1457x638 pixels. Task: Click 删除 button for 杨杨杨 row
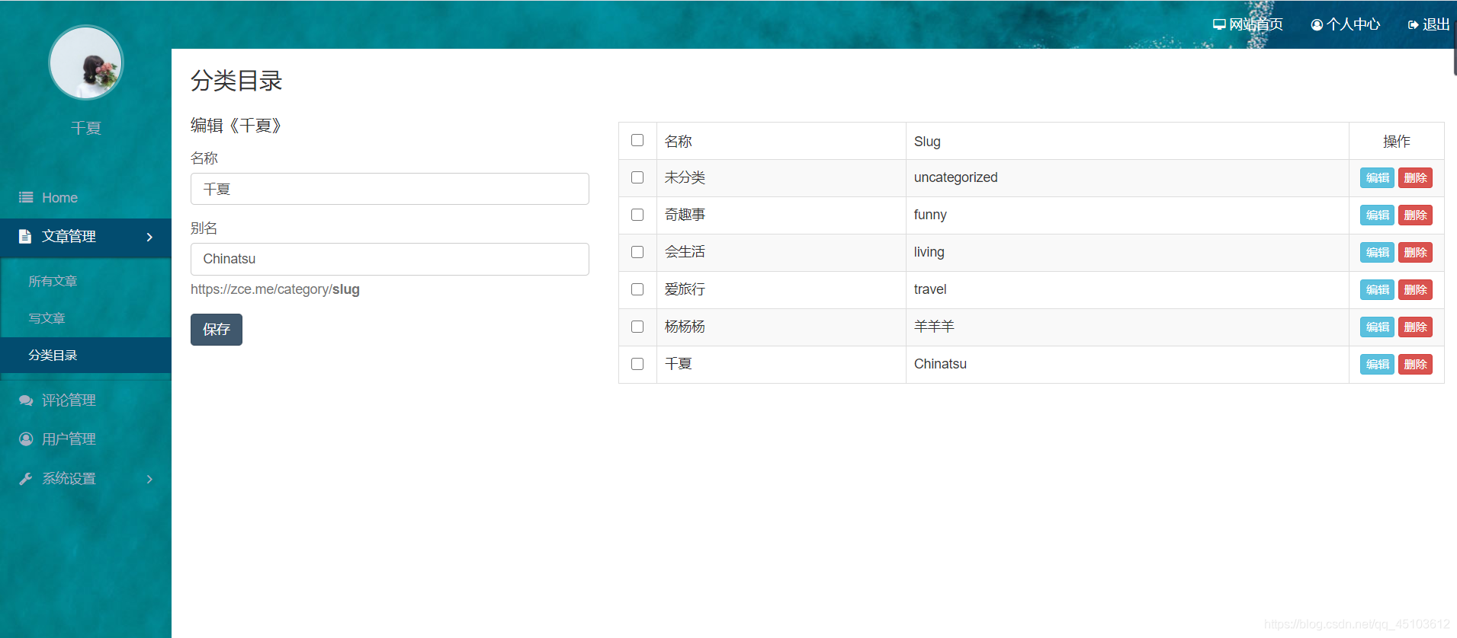pyautogui.click(x=1415, y=327)
